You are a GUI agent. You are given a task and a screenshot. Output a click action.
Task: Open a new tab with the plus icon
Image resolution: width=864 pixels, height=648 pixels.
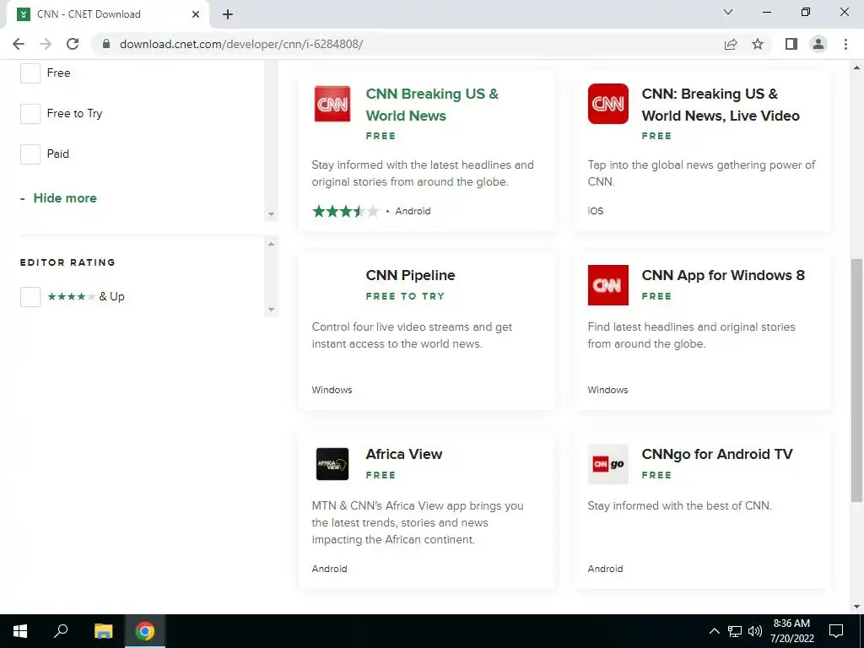click(228, 14)
